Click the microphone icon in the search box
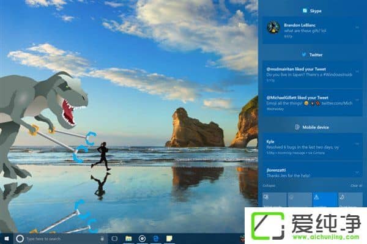 tap(102, 238)
